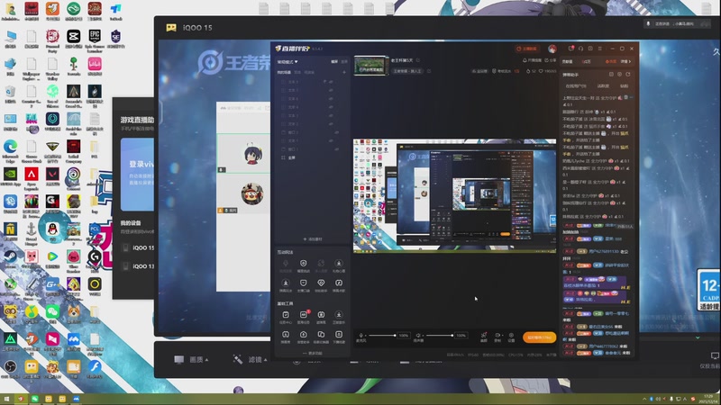Image resolution: width=721 pixels, height=405 pixels.
Task: Click the more-functions link at the bottom of the left panel
Action: [x=312, y=353]
